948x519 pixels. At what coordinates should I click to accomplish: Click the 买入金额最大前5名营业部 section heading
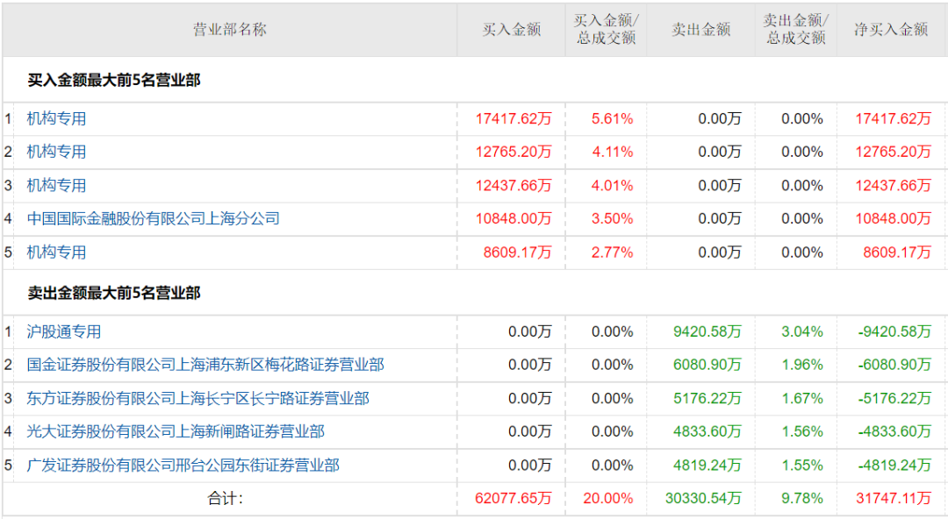click(113, 80)
